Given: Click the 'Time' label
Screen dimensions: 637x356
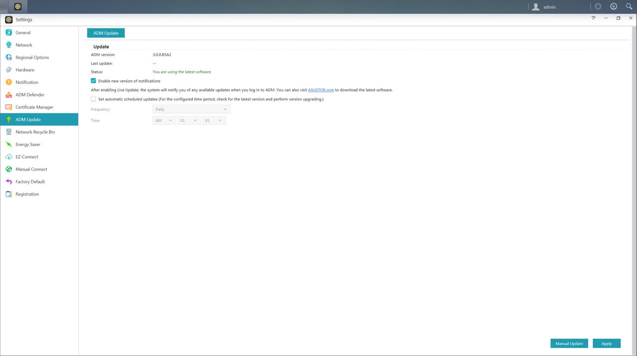Looking at the screenshot, I should pos(95,120).
